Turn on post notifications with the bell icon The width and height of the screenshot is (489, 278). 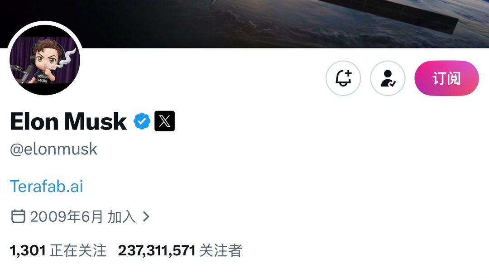tap(343, 78)
